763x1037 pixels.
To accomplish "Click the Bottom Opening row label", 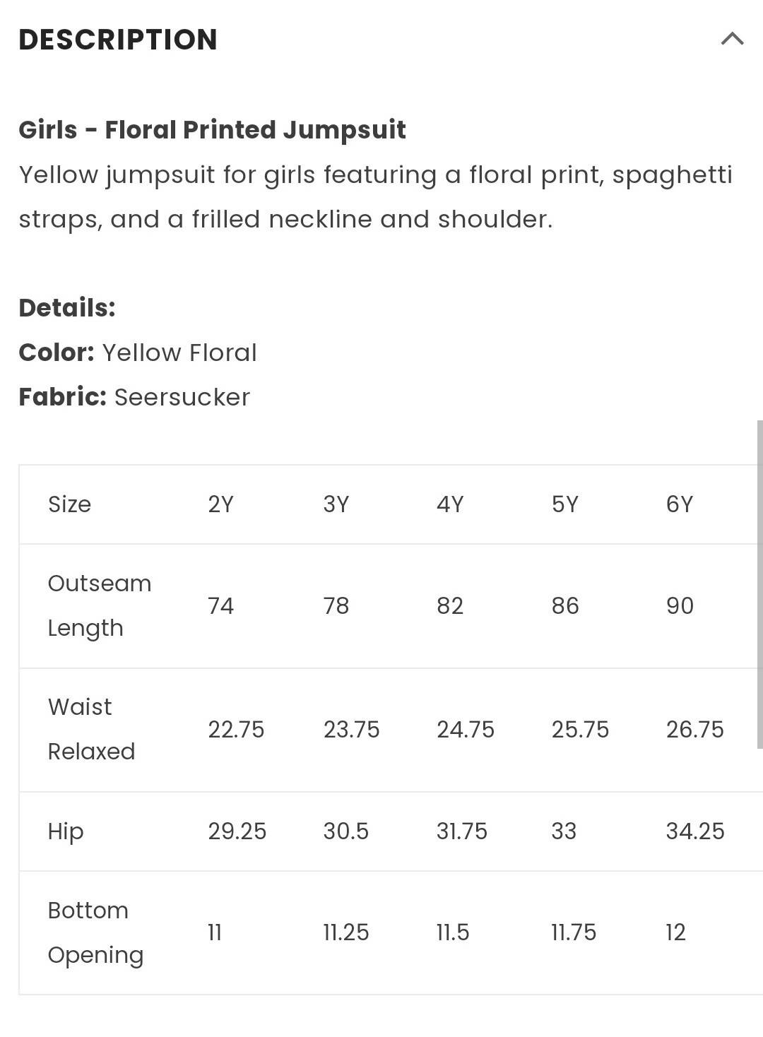I will 95,932.
